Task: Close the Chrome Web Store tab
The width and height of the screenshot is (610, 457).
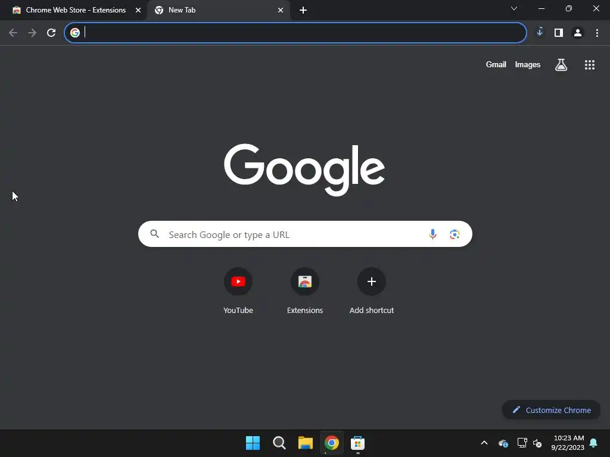Action: click(x=138, y=10)
